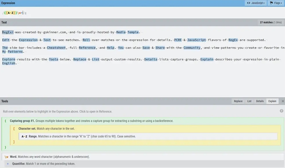Switch to the Details tool tab
The width and height of the screenshot is (285, 168).
pyautogui.click(x=260, y=101)
